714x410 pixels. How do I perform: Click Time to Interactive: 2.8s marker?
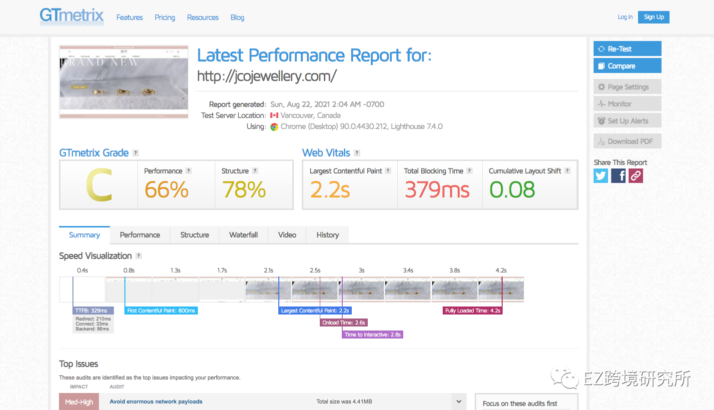point(373,334)
